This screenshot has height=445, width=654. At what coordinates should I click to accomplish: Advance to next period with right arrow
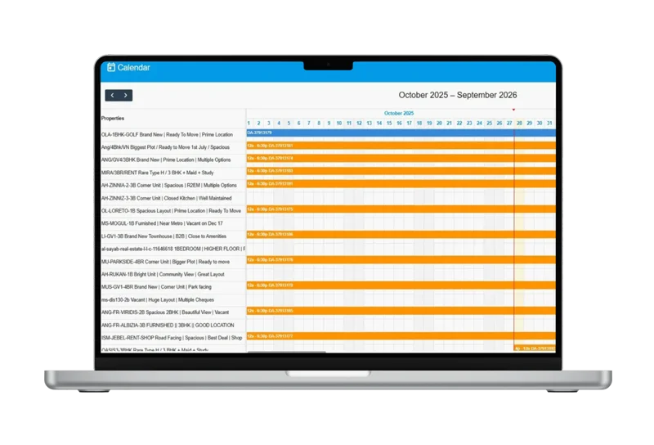click(126, 96)
